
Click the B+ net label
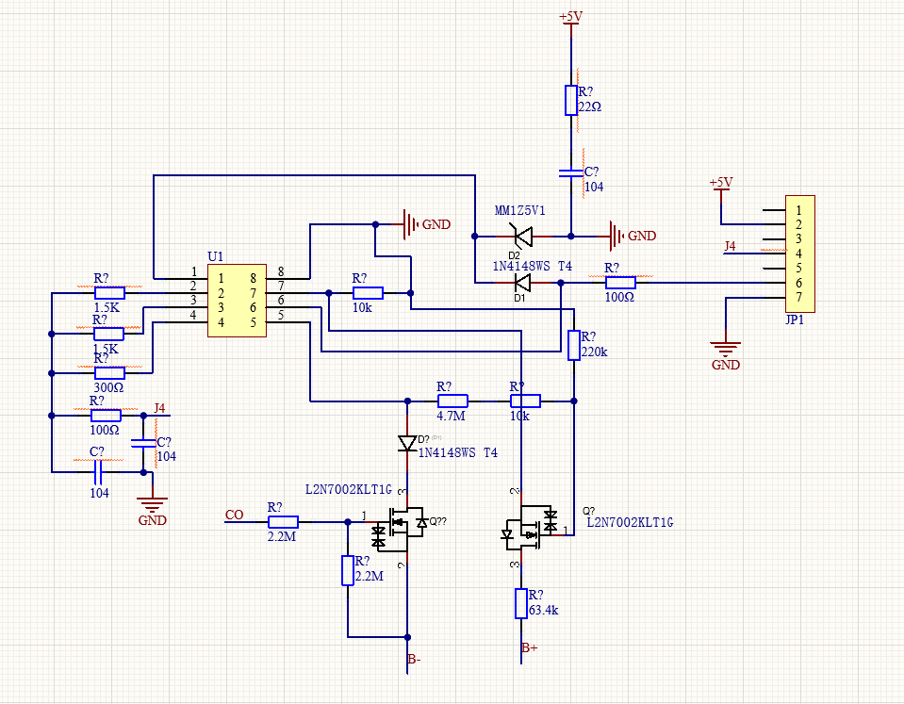pyautogui.click(x=529, y=648)
